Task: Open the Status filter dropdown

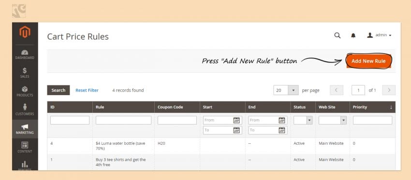Action: pos(303,120)
